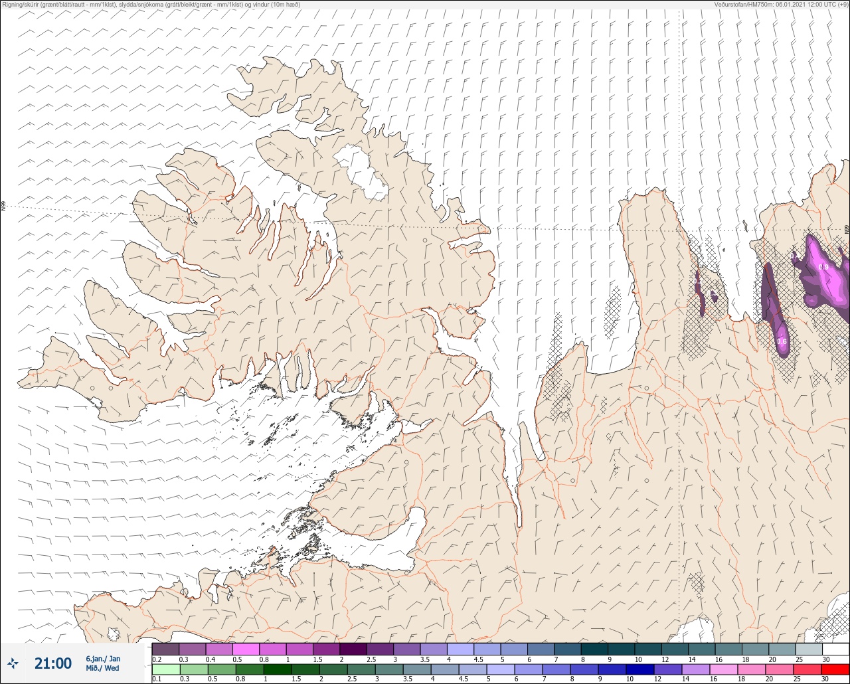Click the 'Mið./ Wed' weekday text
Viewport: 850px width, 684px height.
(x=102, y=668)
